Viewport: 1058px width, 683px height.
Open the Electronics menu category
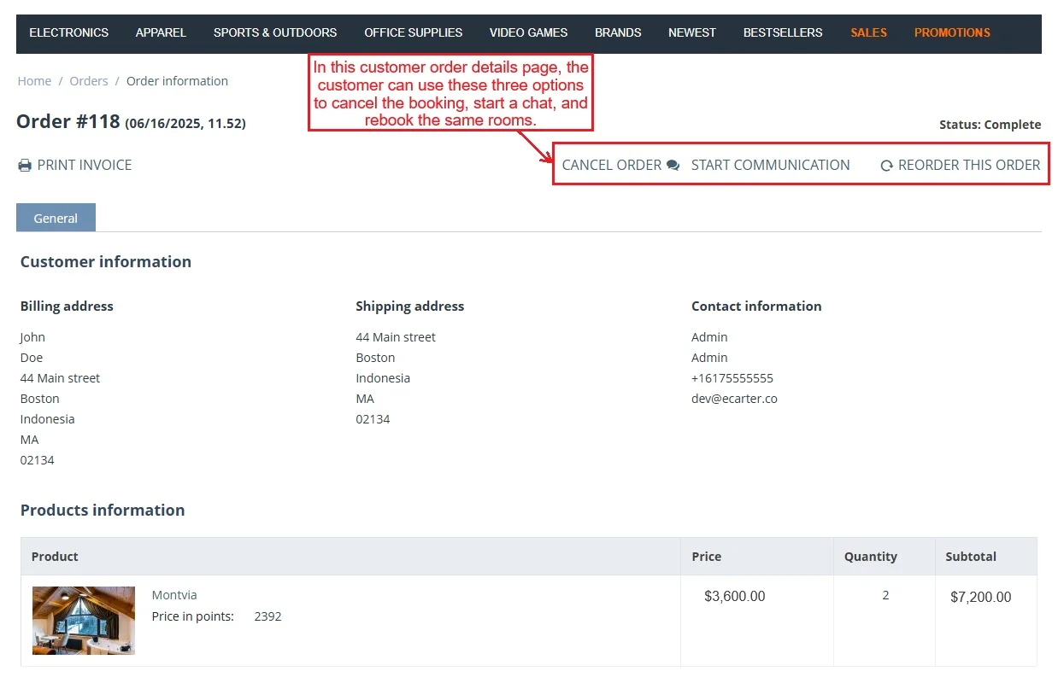coord(69,32)
